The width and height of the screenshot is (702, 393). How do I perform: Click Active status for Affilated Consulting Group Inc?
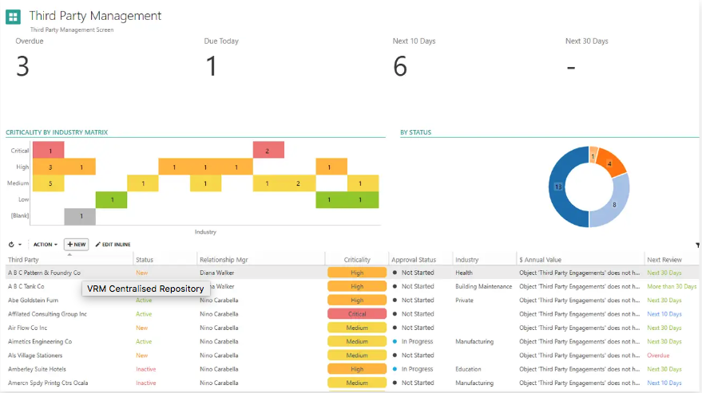(144, 314)
